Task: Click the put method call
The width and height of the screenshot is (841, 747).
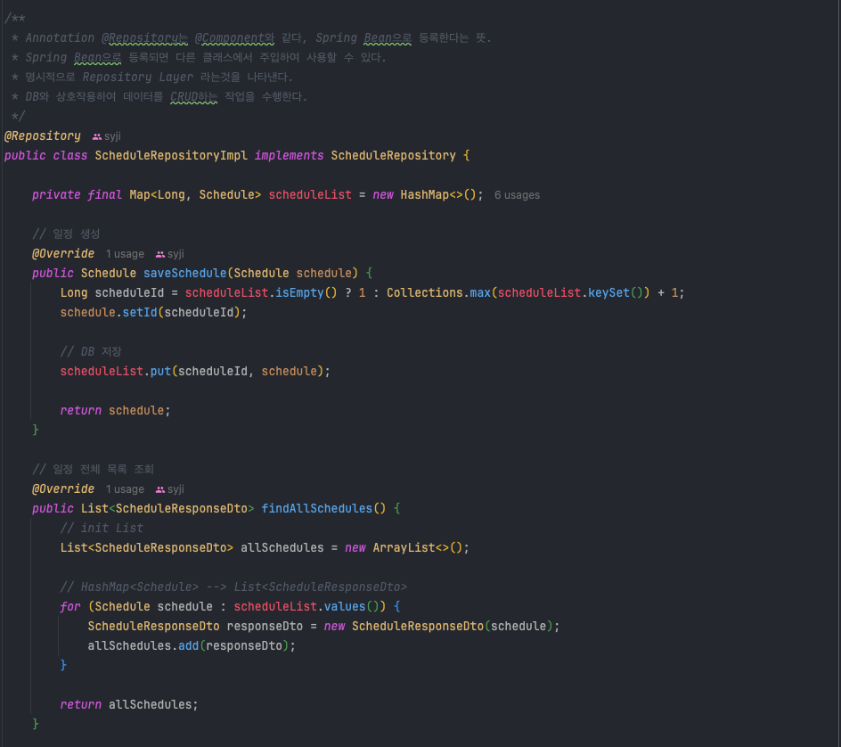Action: (161, 372)
